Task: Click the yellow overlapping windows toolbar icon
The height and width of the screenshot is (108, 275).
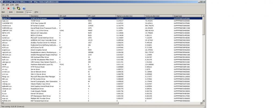Action: pyautogui.click(x=19, y=8)
